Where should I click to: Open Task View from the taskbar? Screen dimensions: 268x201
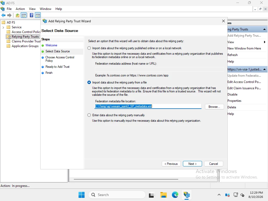pos(152,195)
